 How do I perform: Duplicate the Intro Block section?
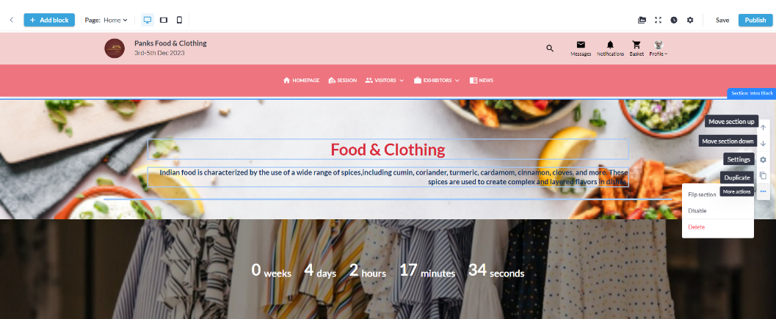pyautogui.click(x=763, y=175)
